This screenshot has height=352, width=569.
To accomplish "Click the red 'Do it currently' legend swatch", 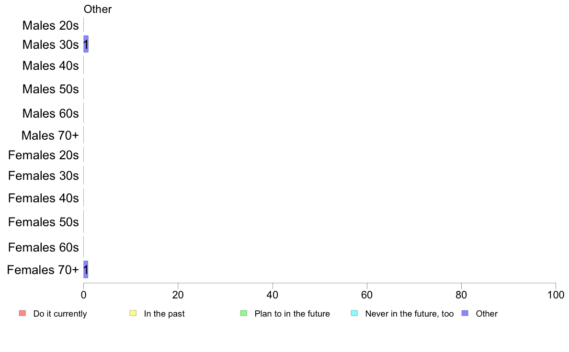I will [x=23, y=313].
